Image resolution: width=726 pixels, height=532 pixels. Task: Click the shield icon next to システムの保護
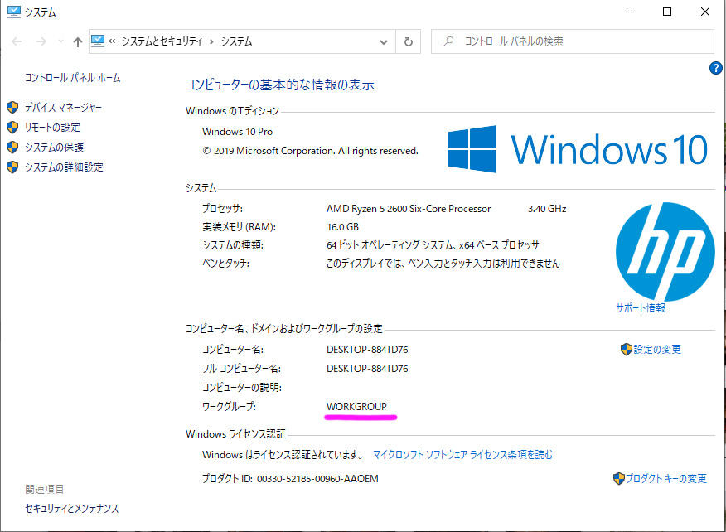(x=12, y=148)
